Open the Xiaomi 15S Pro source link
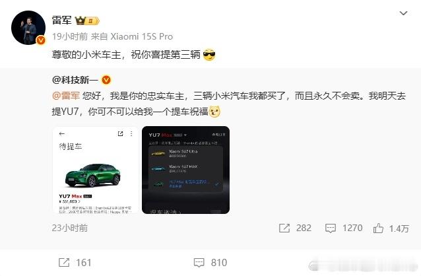This screenshot has width=421, height=276. [142, 36]
